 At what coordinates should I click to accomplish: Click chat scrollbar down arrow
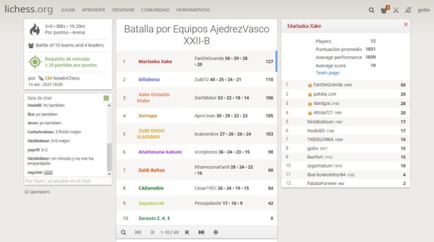point(109,174)
